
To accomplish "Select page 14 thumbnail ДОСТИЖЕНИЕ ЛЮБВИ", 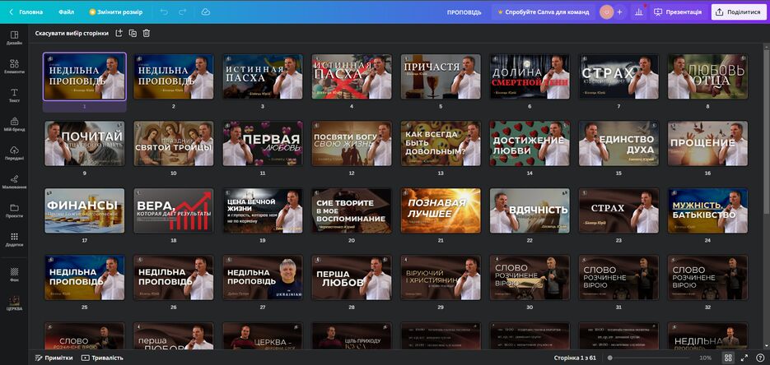I will (x=530, y=143).
